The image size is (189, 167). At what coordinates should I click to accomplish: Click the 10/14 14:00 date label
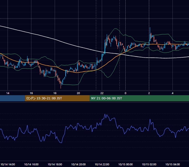coord(8,164)
